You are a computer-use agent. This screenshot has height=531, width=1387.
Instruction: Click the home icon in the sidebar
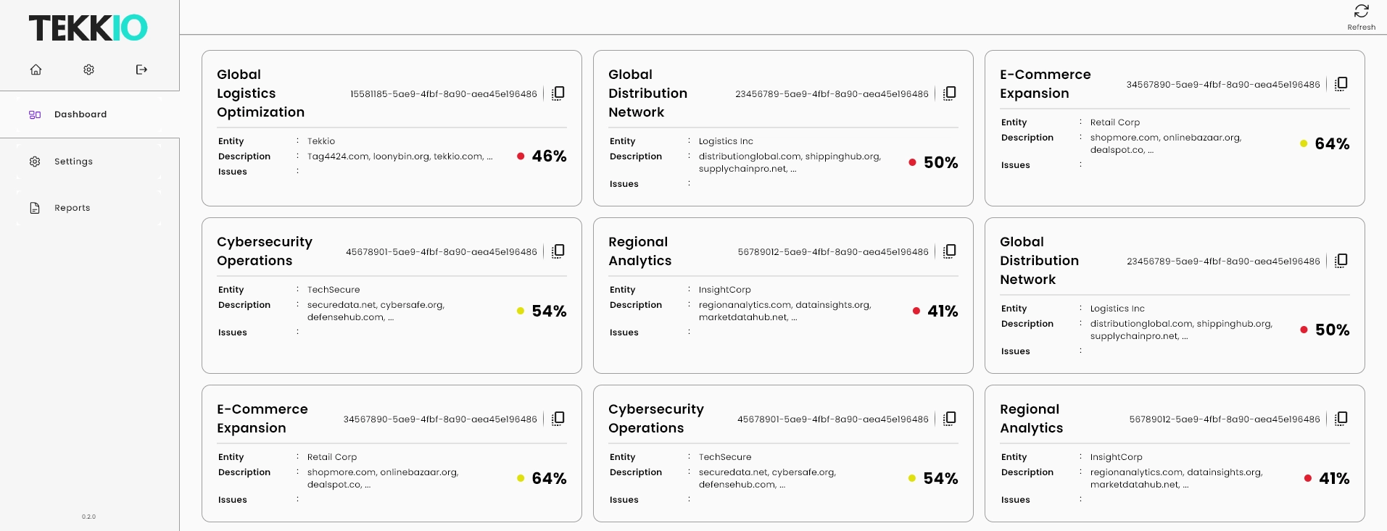[x=36, y=69]
